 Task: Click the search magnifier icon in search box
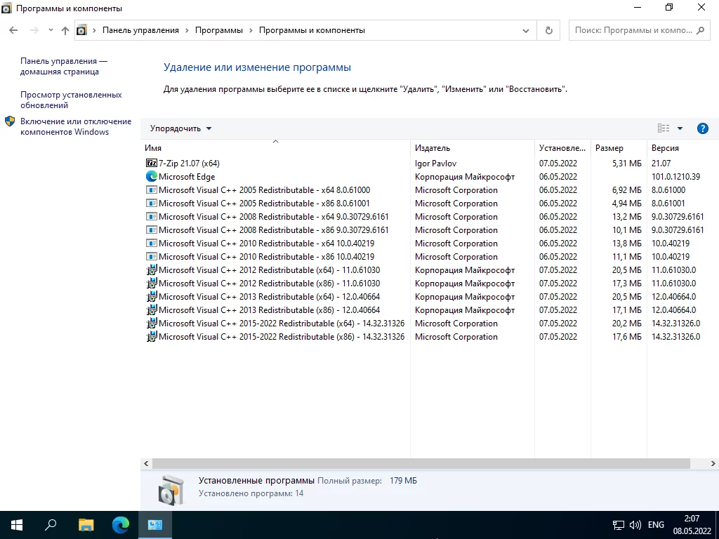(700, 30)
